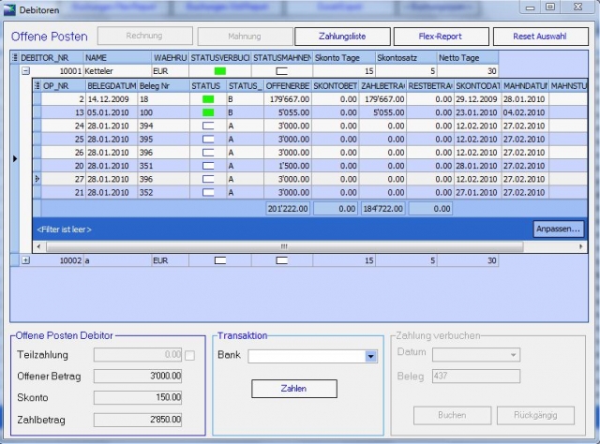Open the Flex-Report

(x=440, y=37)
